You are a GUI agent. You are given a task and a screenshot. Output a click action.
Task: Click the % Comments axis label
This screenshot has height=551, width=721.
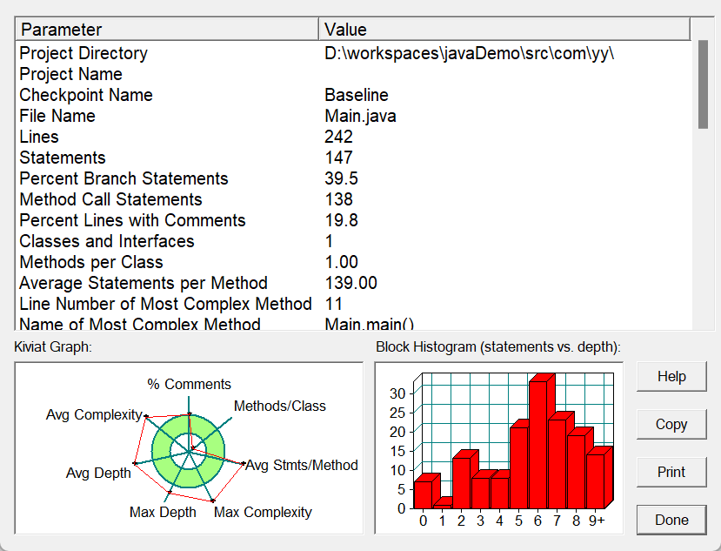click(189, 384)
